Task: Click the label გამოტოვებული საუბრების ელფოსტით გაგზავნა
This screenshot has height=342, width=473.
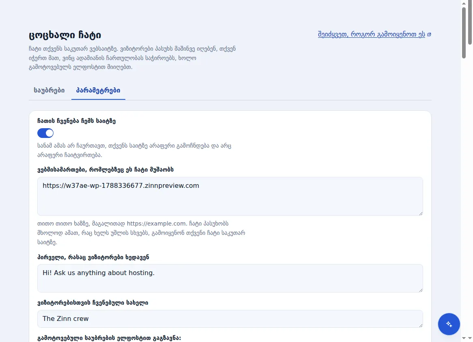Action: tap(109, 338)
